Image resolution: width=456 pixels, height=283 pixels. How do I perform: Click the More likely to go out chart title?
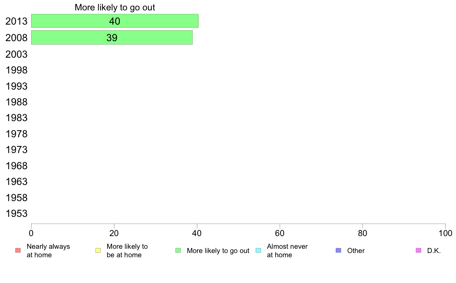pos(115,7)
